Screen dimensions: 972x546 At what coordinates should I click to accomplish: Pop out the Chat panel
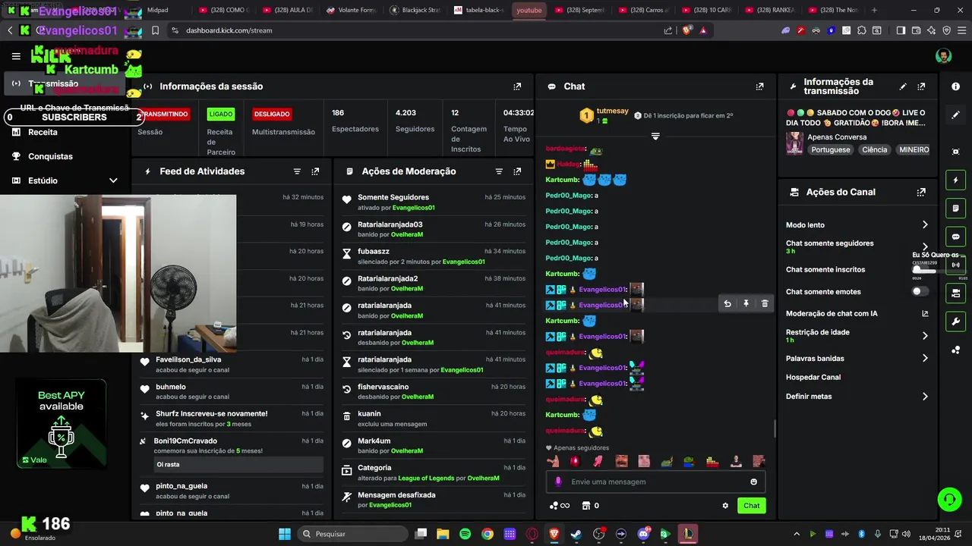click(759, 86)
